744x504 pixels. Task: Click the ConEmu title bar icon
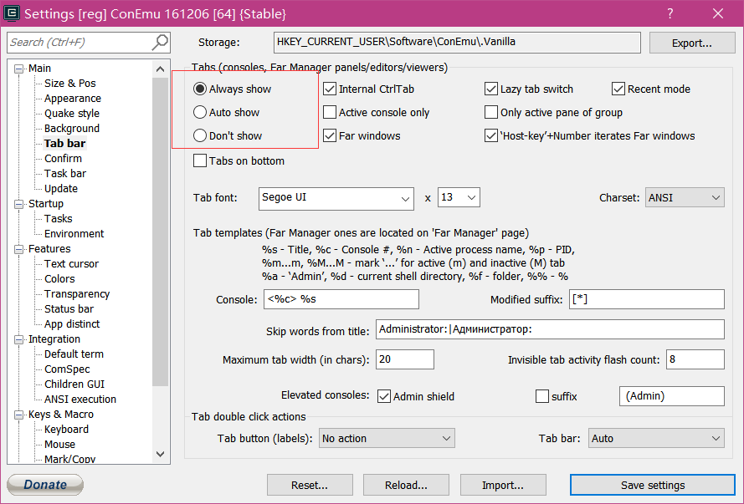click(11, 14)
